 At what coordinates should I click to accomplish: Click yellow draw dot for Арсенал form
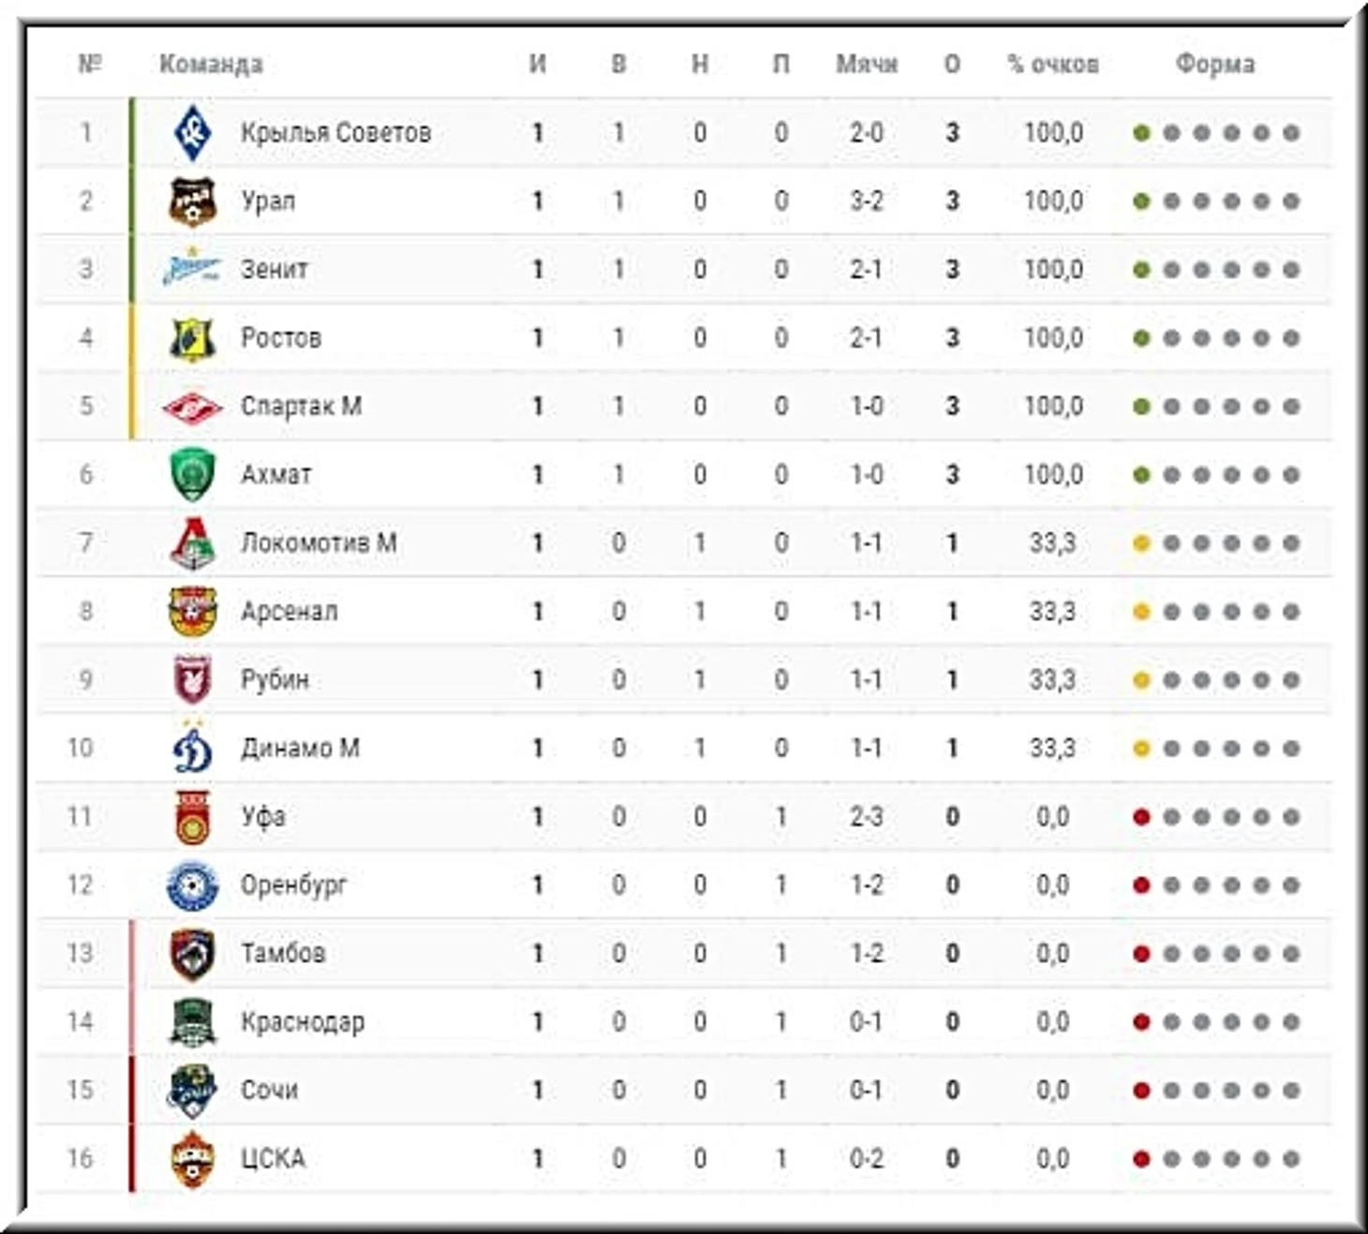pos(1141,611)
